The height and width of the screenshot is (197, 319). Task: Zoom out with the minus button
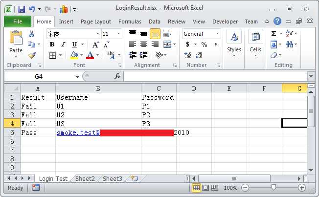[245, 188]
